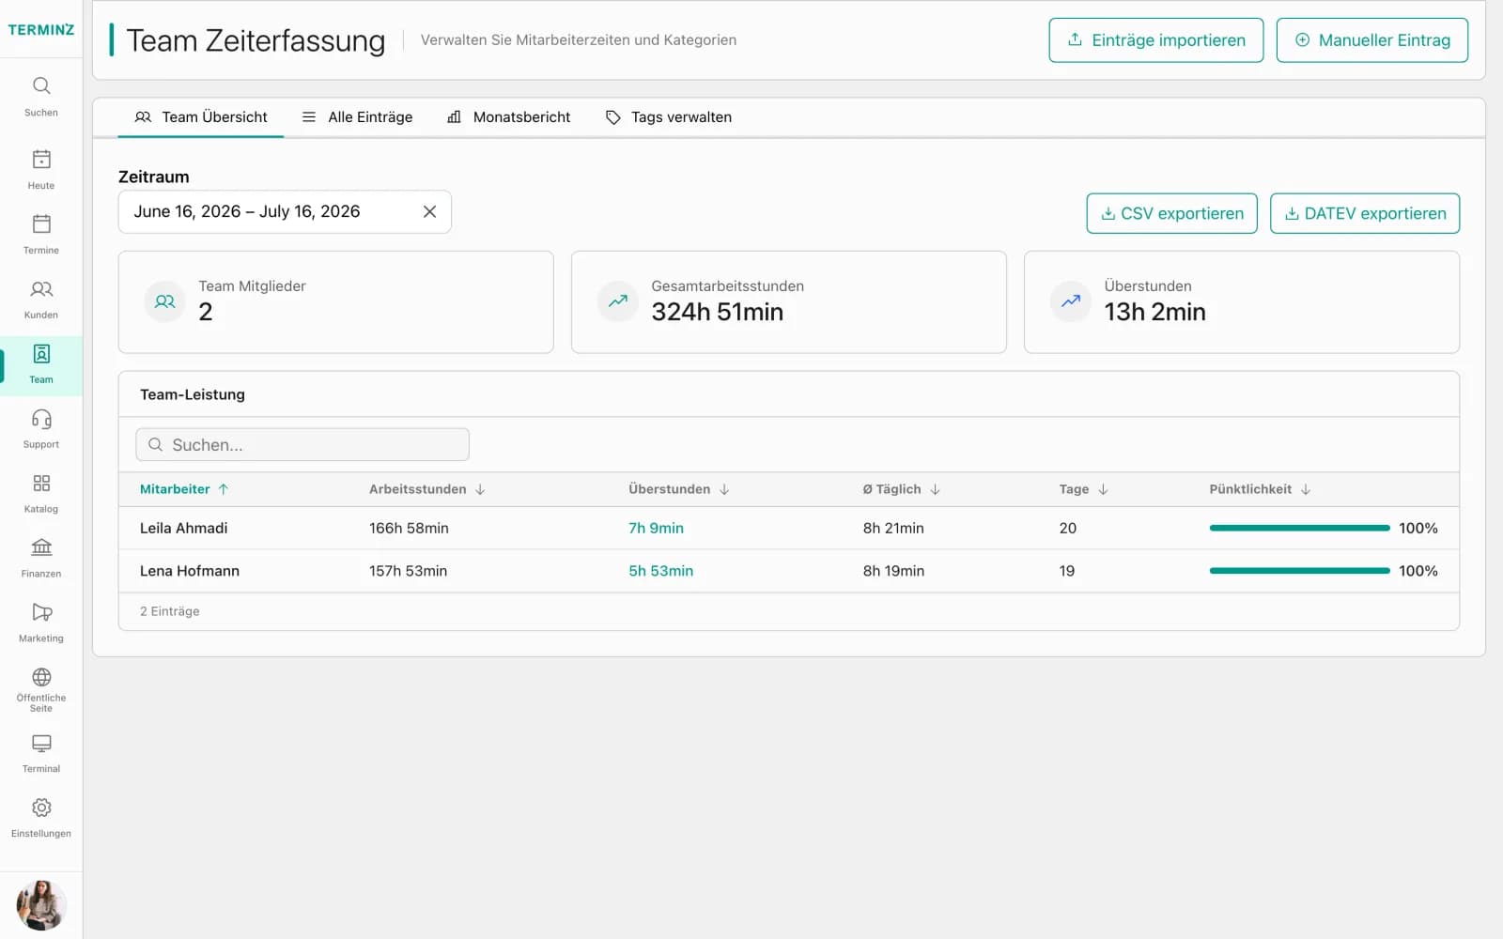The width and height of the screenshot is (1503, 939).
Task: Focus the Suchen... input in Team-Leistung
Action: tap(302, 444)
